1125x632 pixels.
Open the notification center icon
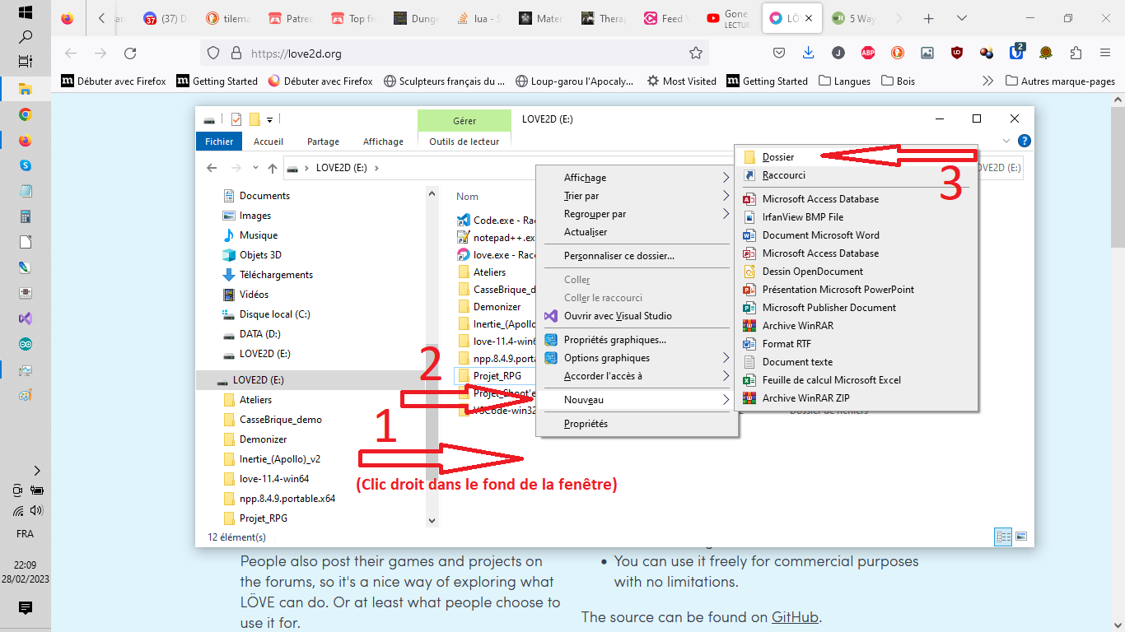click(x=26, y=608)
